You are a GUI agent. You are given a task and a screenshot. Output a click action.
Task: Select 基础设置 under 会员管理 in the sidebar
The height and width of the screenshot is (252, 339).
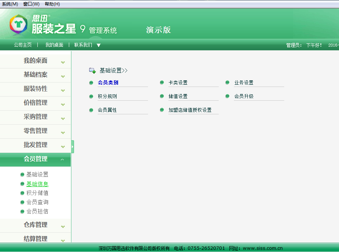click(x=37, y=174)
